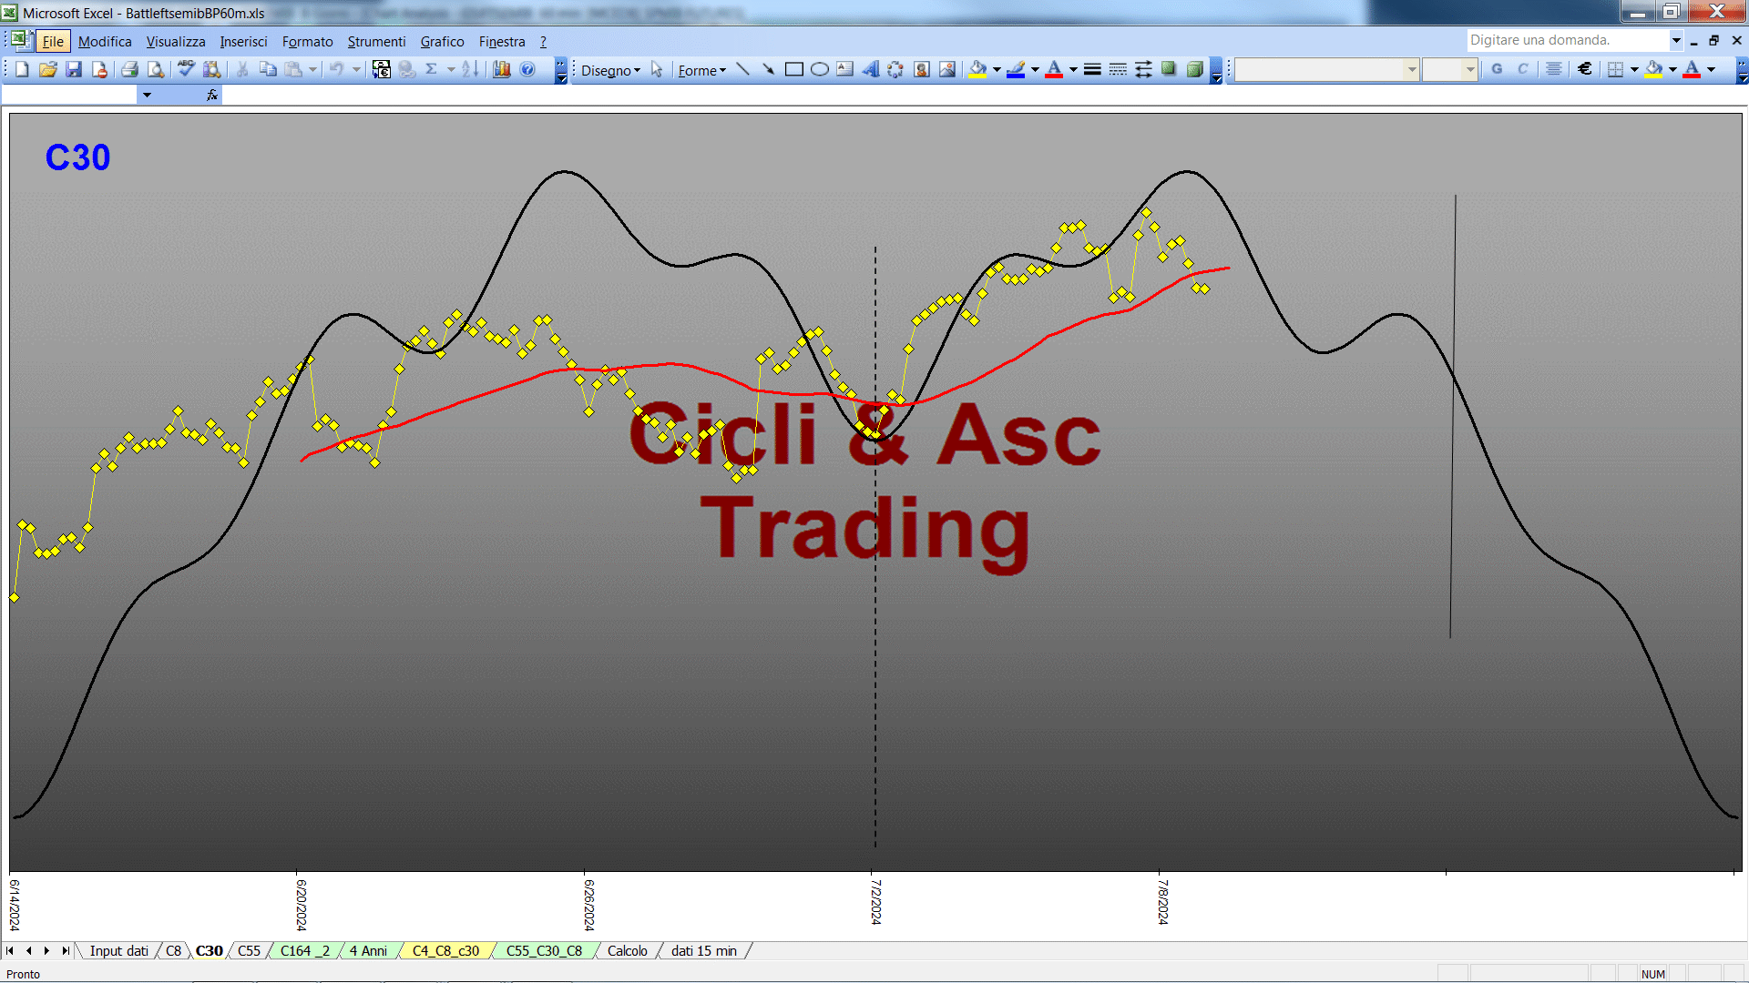Switch to the Input dati sheet tab
Viewport: 1749px width, 983px height.
118,950
